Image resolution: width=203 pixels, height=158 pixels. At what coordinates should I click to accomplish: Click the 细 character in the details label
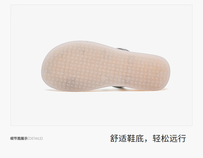click(12, 139)
